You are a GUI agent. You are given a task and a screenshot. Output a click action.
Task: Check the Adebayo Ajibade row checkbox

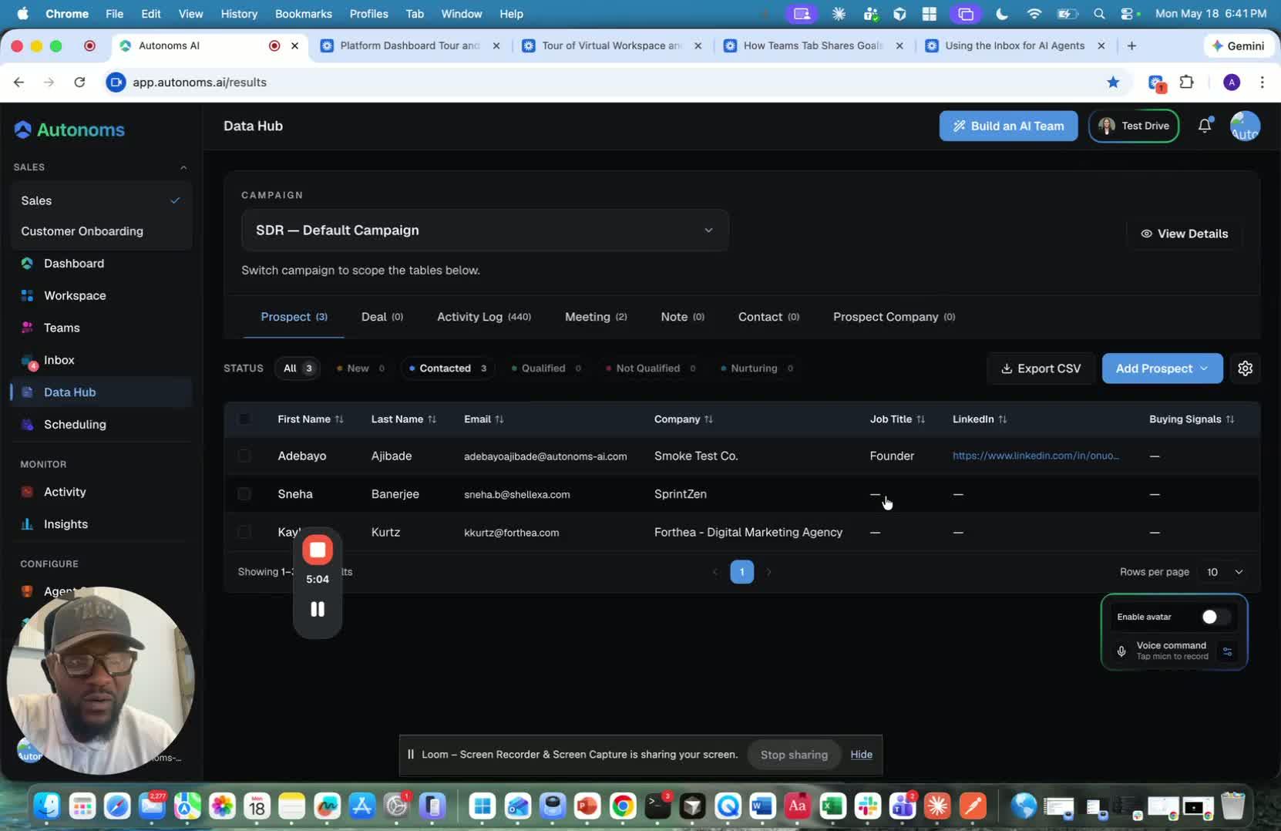coord(244,456)
